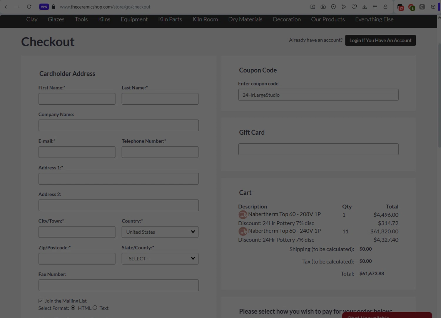Open the Kiln Parts menu
Viewport: 441px width, 318px height.
[170, 19]
